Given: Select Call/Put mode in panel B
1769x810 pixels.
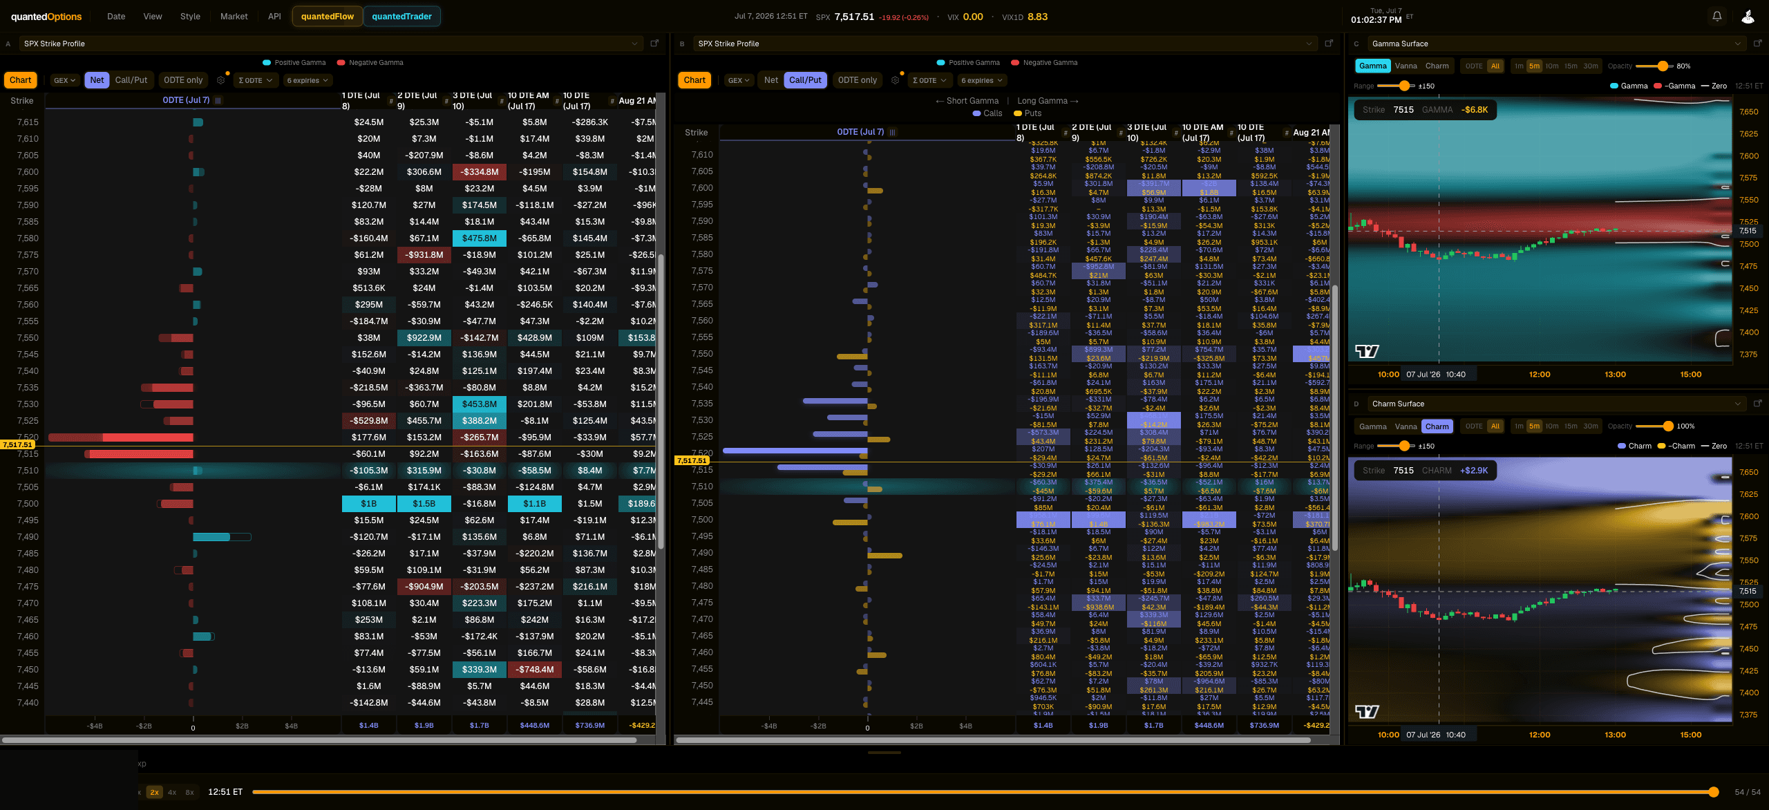Looking at the screenshot, I should click(x=805, y=80).
